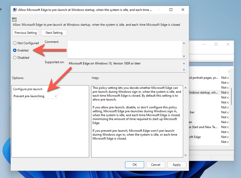Click OK to confirm the policy
Screen dimensions: 241x178
(134, 165)
